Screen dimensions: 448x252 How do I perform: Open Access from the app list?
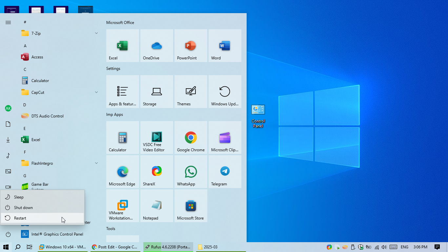(60, 57)
